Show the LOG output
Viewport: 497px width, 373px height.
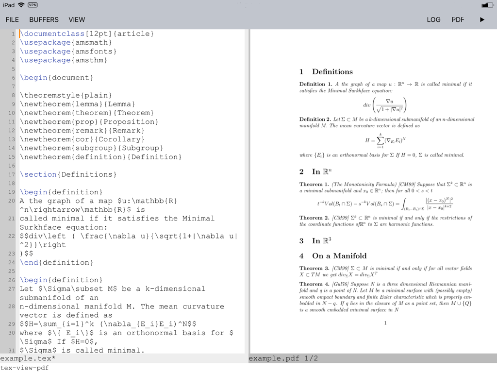tap(433, 19)
